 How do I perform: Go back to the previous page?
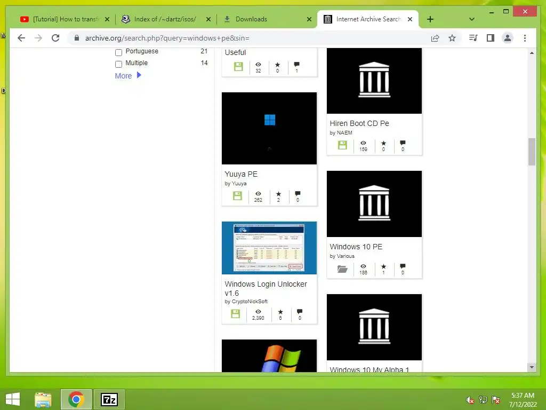(x=21, y=38)
